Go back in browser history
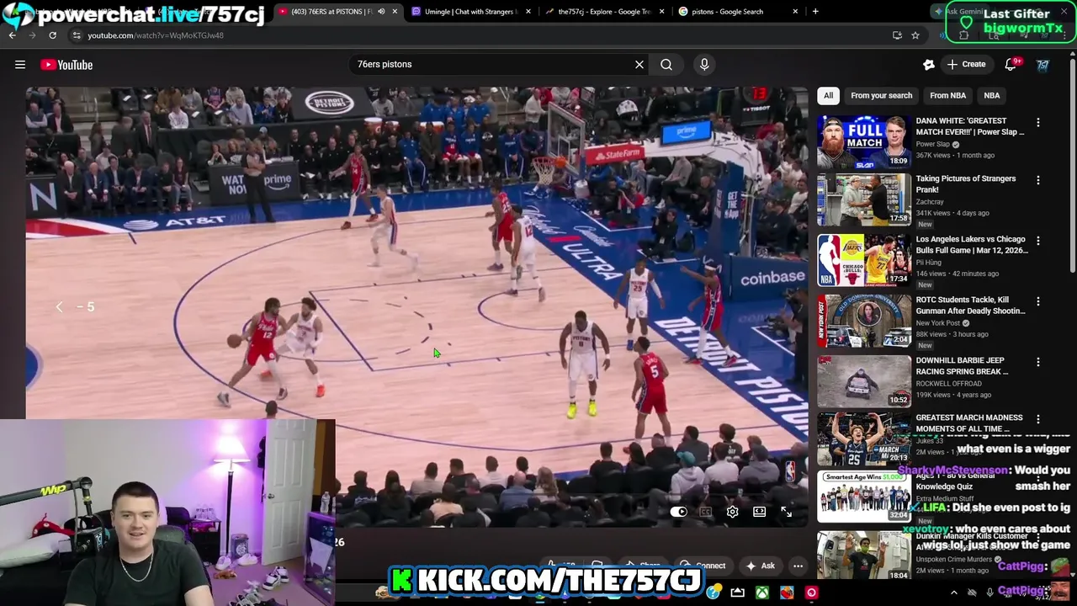The image size is (1077, 606). tap(12, 35)
